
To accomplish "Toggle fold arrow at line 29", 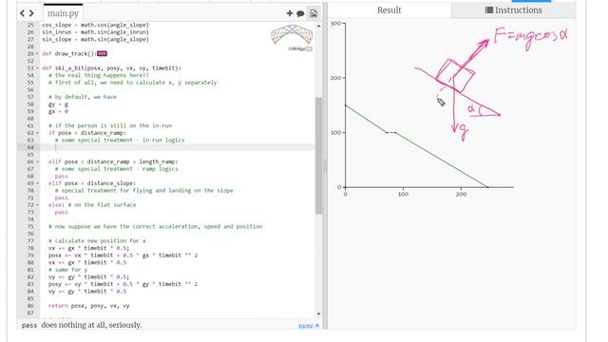I will click(x=37, y=54).
